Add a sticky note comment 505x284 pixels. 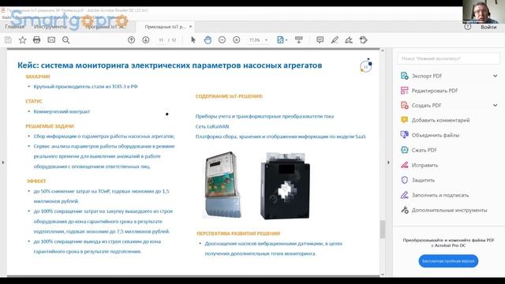(x=320, y=40)
